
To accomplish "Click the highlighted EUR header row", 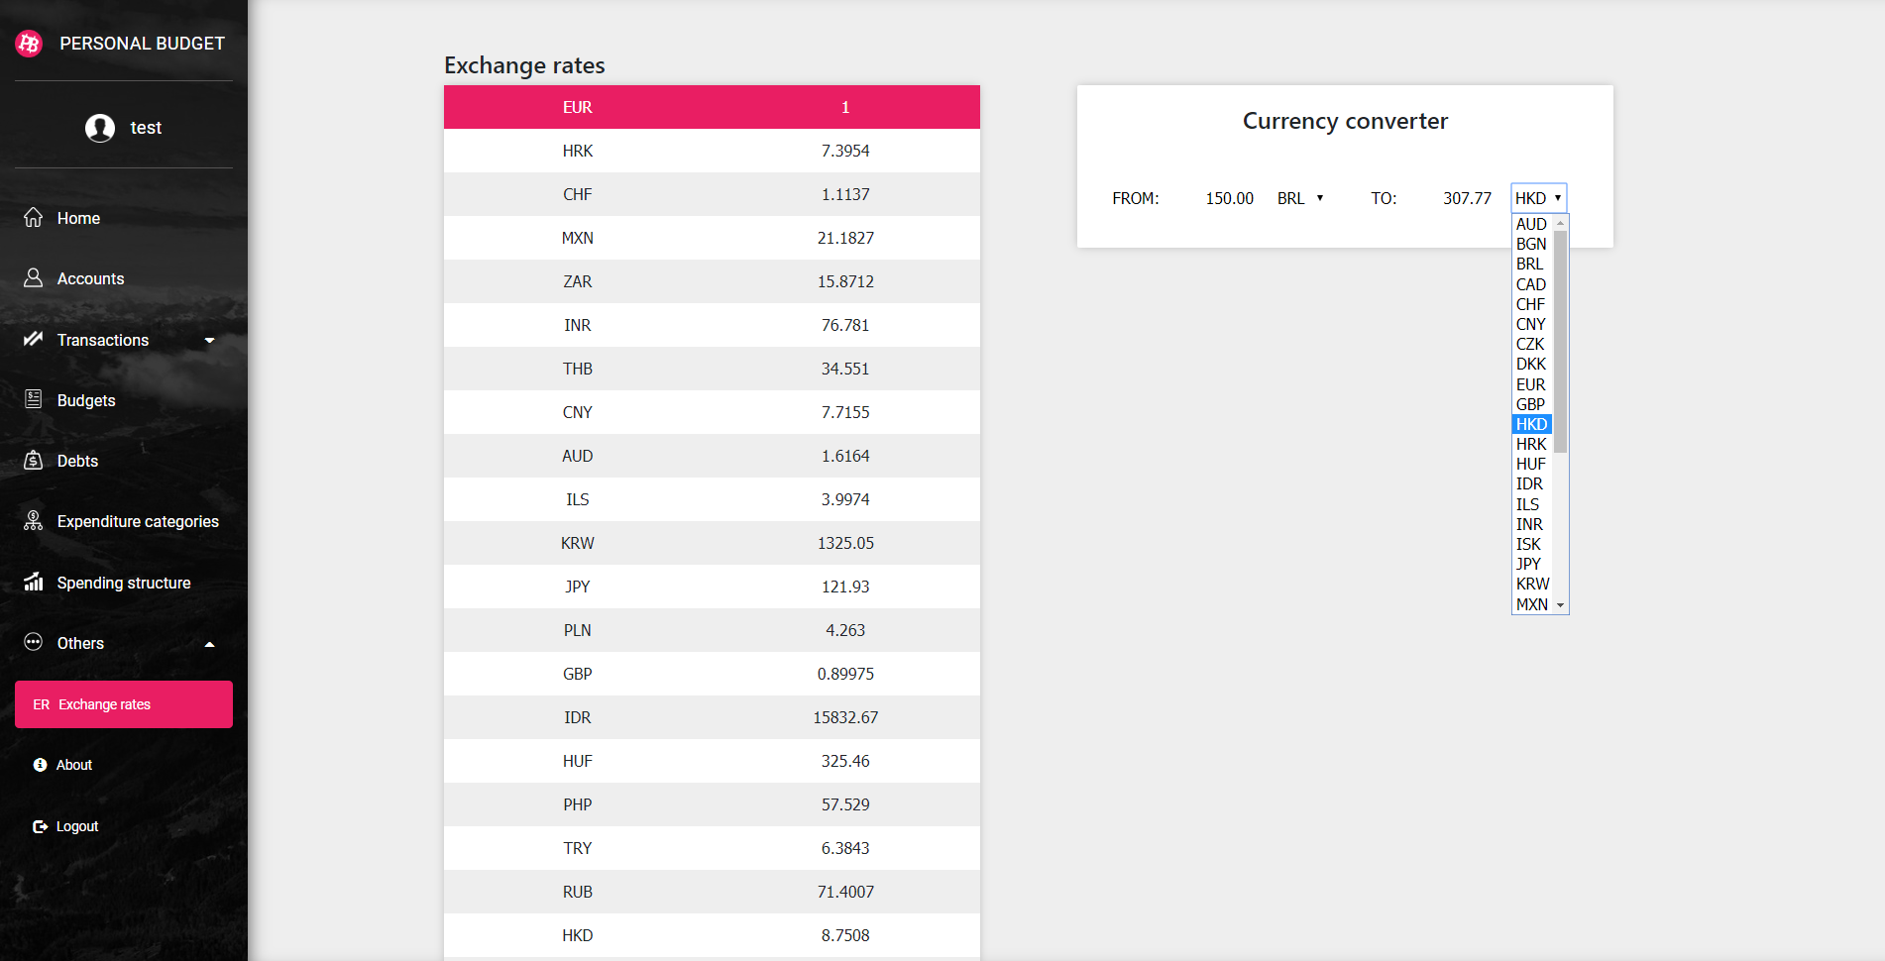I will (x=712, y=106).
